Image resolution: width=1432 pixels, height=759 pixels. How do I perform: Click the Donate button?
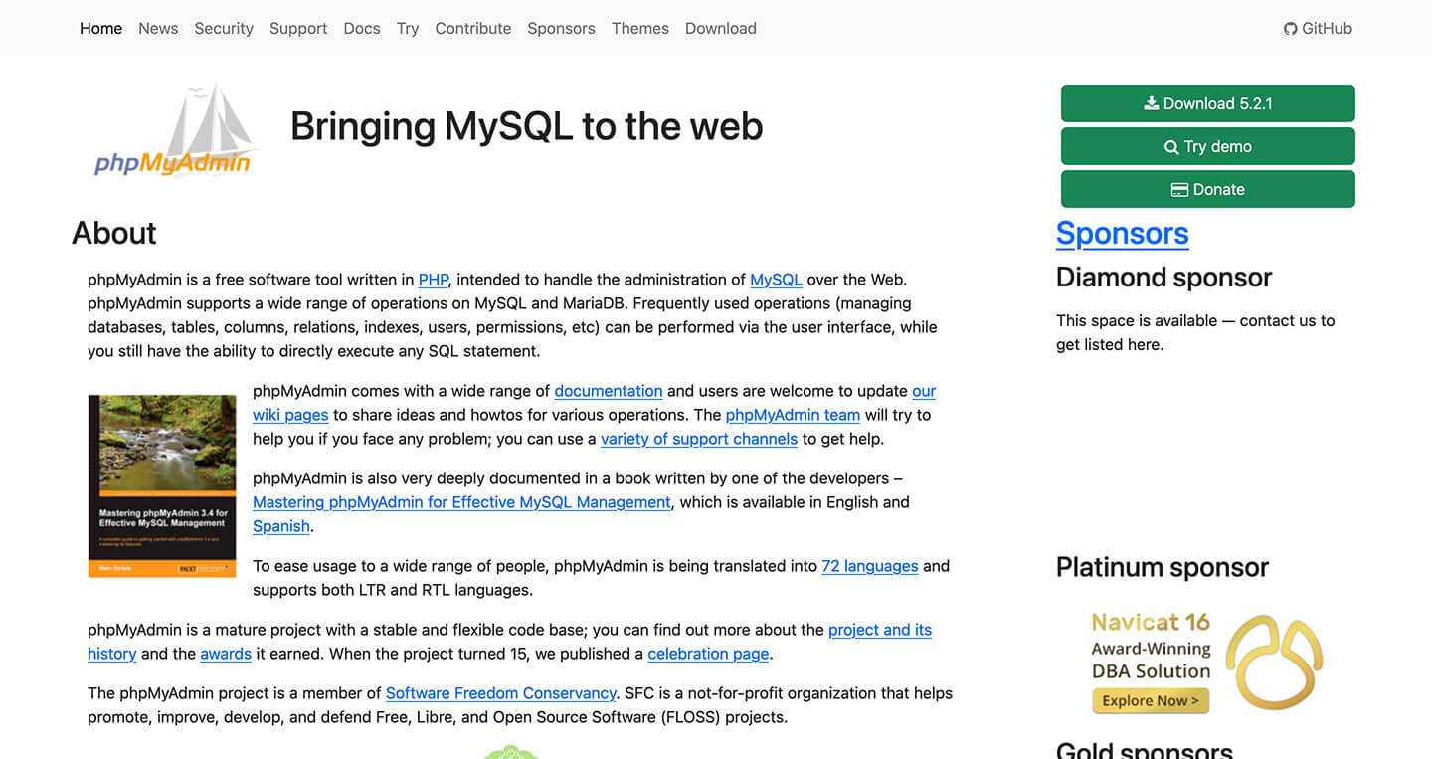(x=1207, y=189)
